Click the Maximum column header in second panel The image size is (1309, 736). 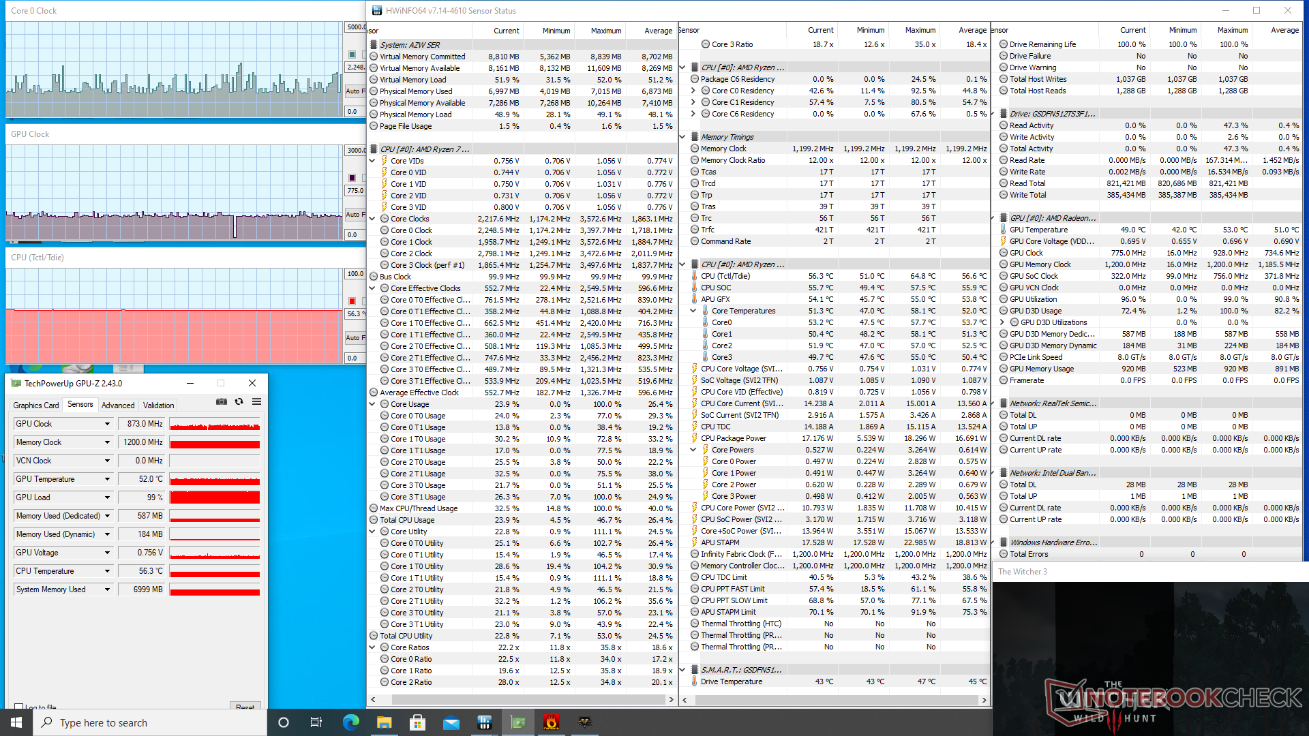920,30
